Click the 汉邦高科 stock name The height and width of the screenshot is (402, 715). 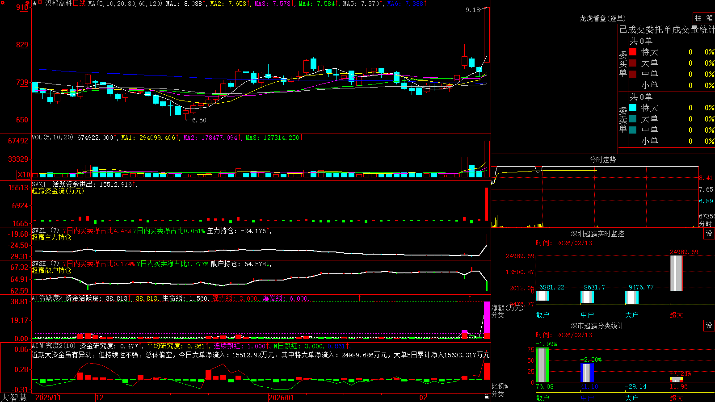pyautogui.click(x=58, y=4)
